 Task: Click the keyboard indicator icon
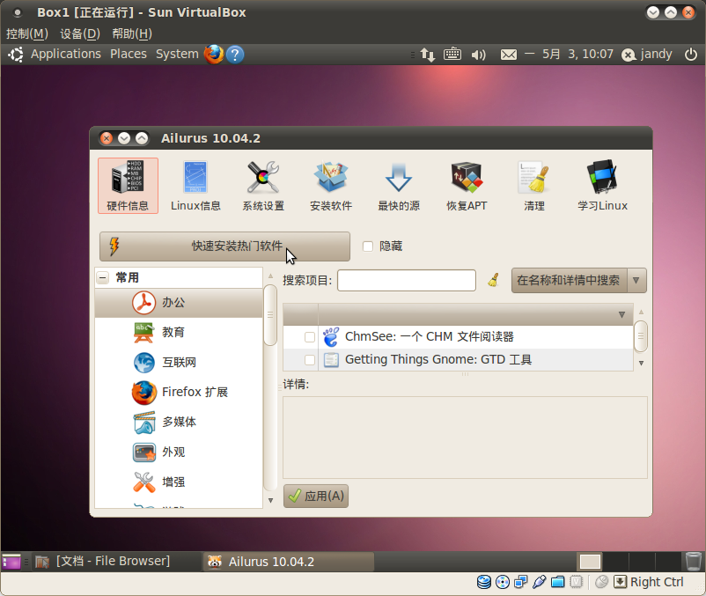452,54
